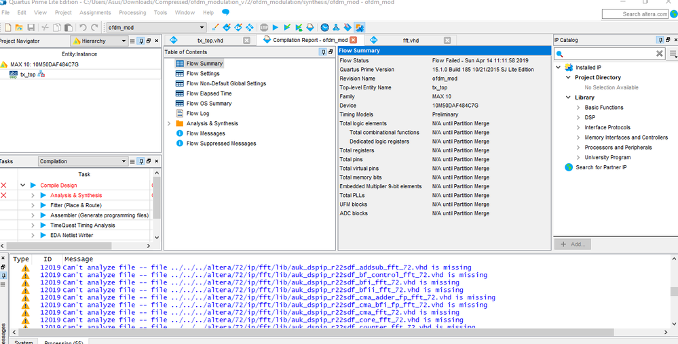The image size is (678, 344).
Task: Toggle the pin on IP Catalog panel
Action: 658,40
